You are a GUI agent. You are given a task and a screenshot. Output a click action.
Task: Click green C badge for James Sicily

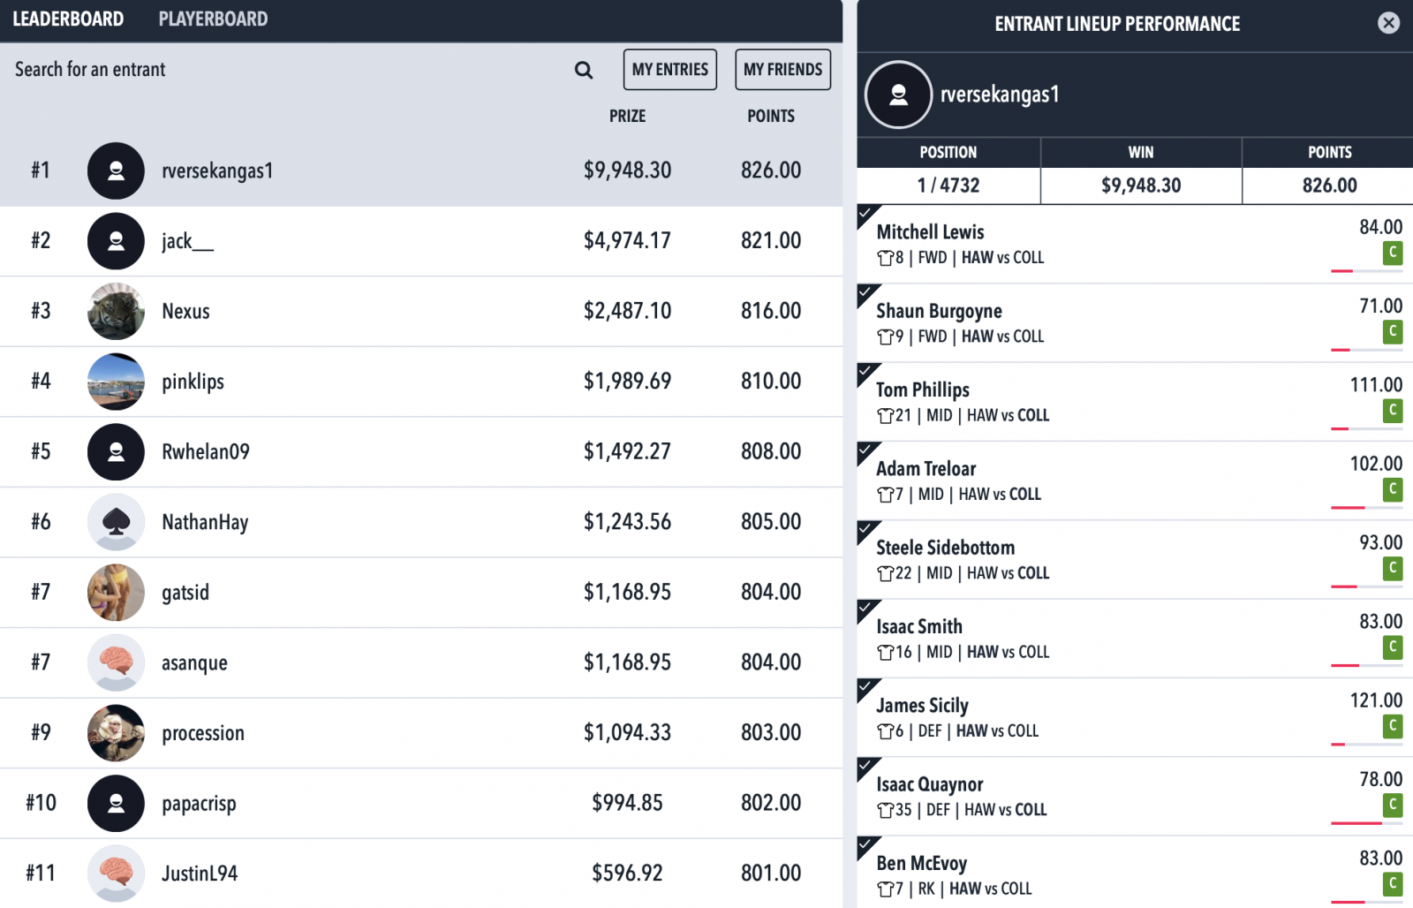coord(1393,725)
